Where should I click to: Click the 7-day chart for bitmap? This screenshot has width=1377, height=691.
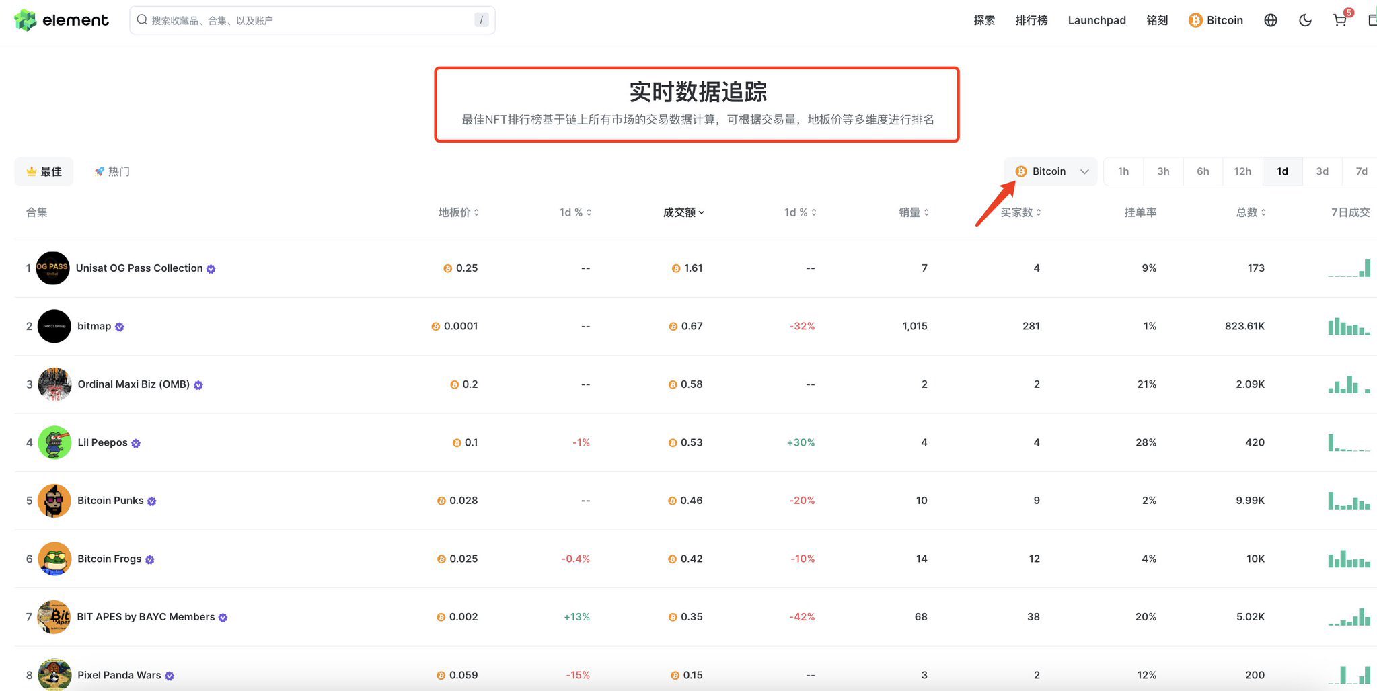1349,326
